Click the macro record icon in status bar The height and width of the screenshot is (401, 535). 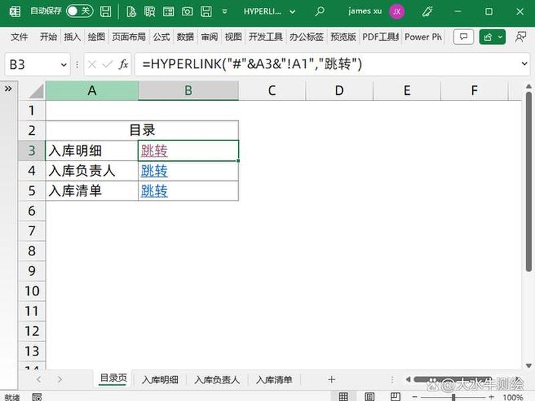tap(37, 396)
